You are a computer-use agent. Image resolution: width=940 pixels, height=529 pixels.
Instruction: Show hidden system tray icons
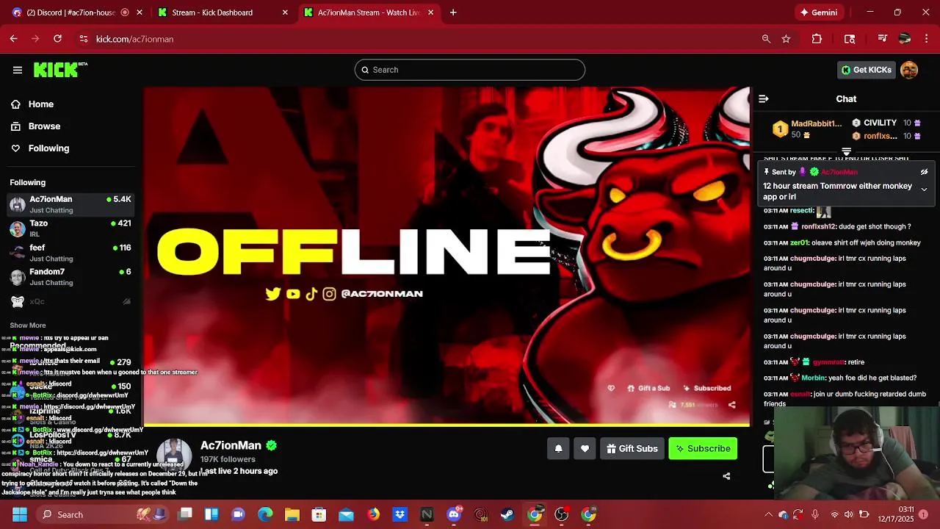[768, 514]
